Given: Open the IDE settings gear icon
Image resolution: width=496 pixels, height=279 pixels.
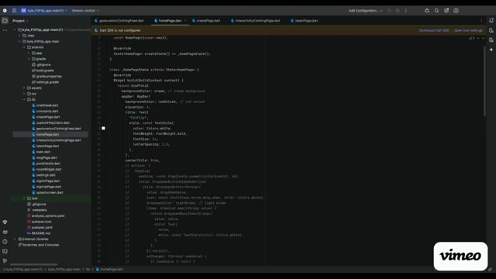Looking at the screenshot, I should [446, 10].
